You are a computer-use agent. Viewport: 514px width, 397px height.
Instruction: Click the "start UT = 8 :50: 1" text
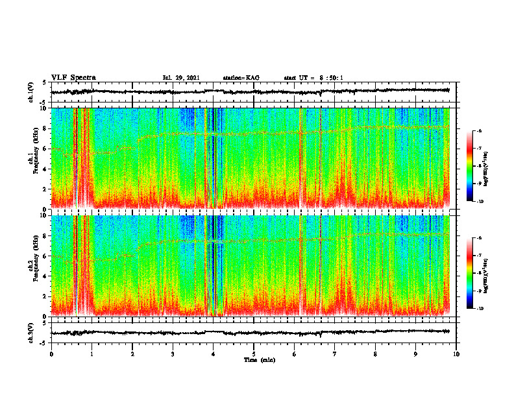(313, 78)
